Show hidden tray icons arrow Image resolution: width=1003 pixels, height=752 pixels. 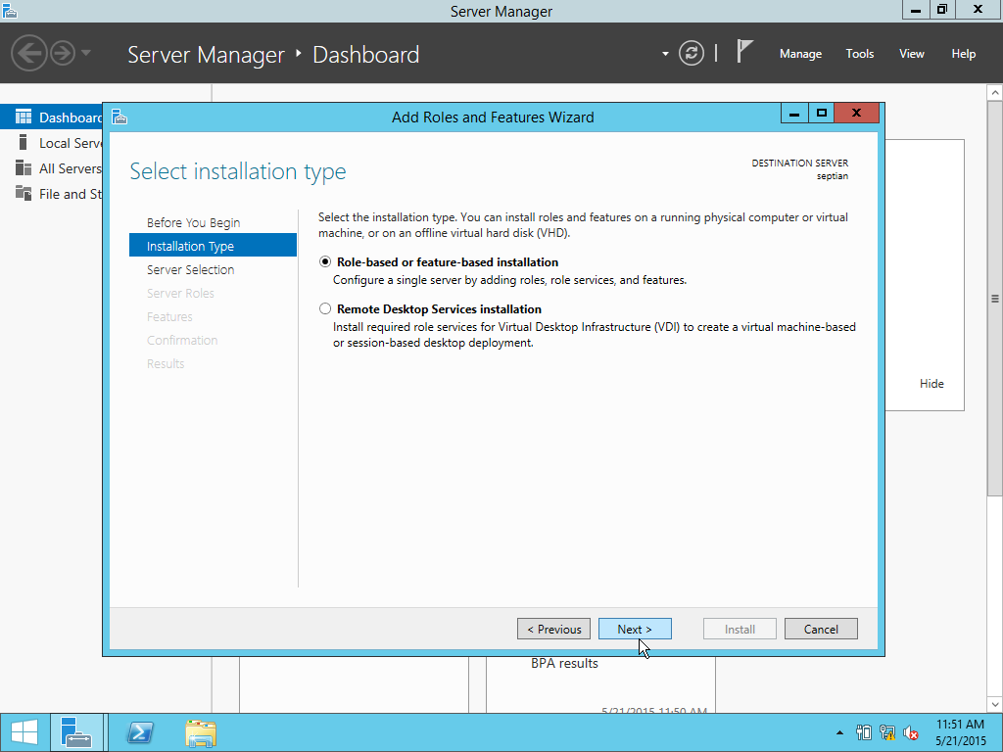pos(839,732)
